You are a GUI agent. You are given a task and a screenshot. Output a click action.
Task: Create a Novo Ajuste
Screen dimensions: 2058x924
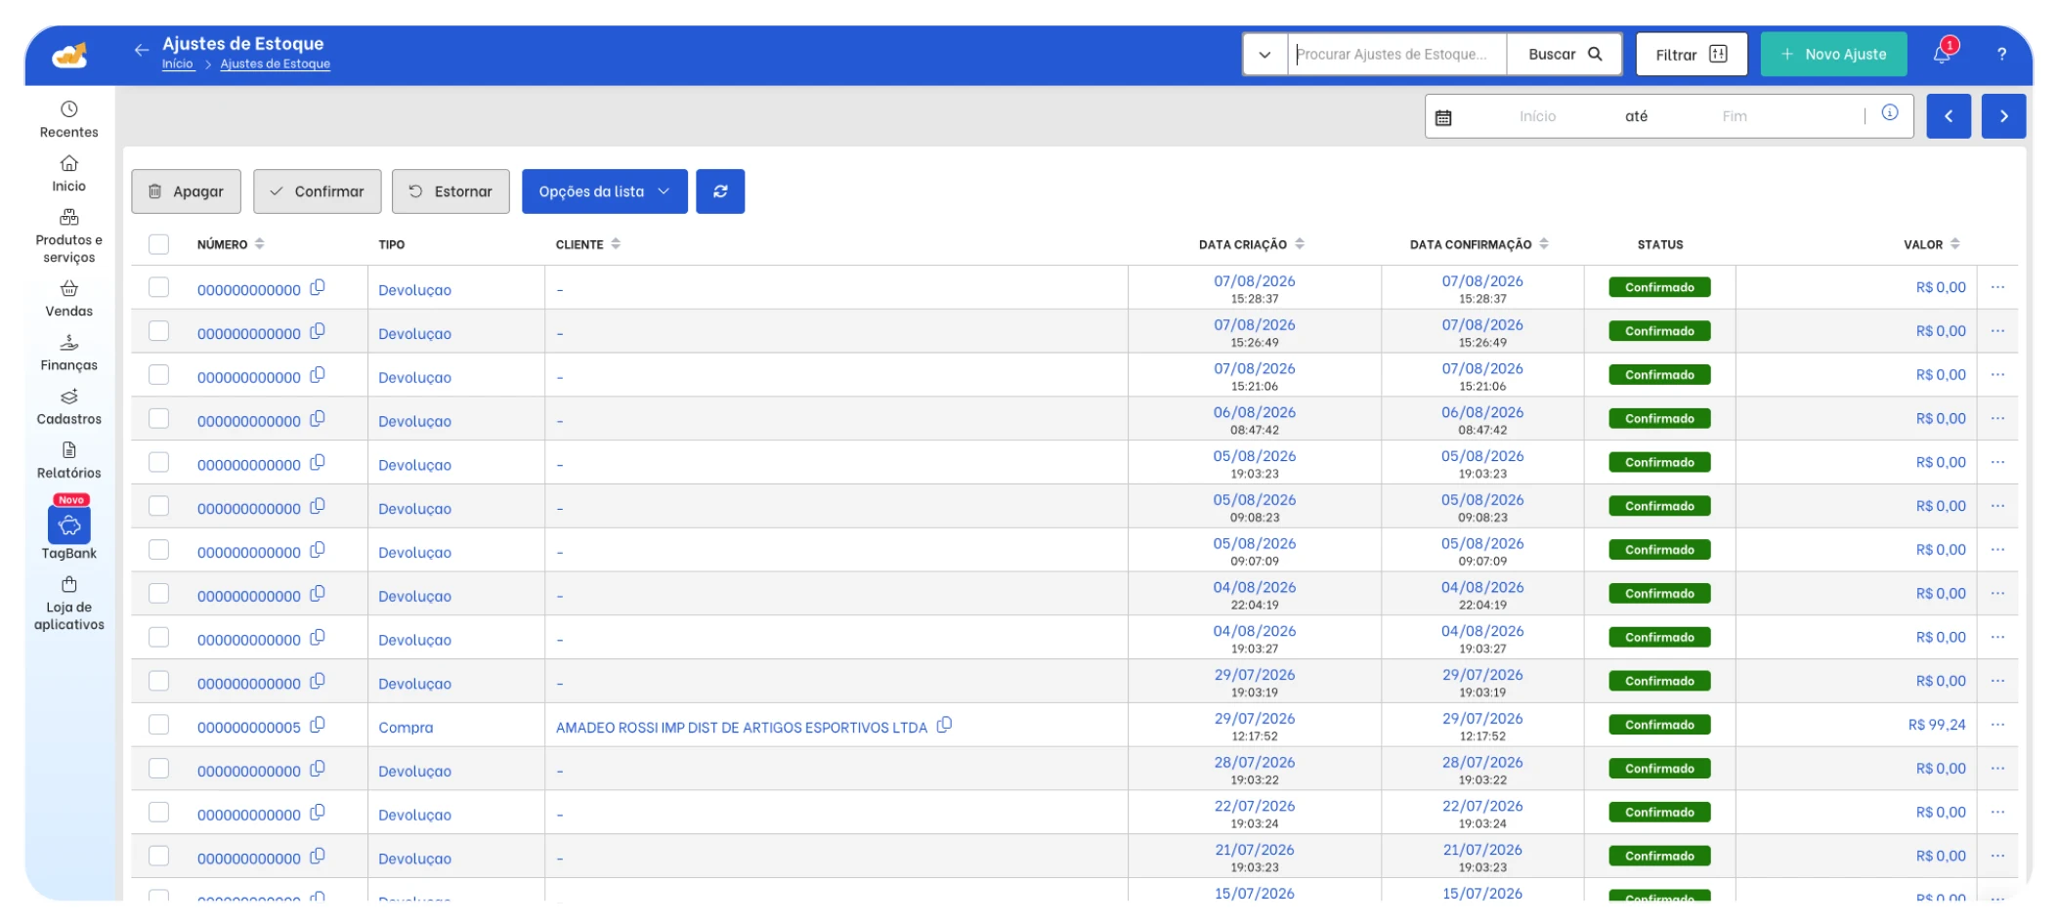tap(1833, 55)
